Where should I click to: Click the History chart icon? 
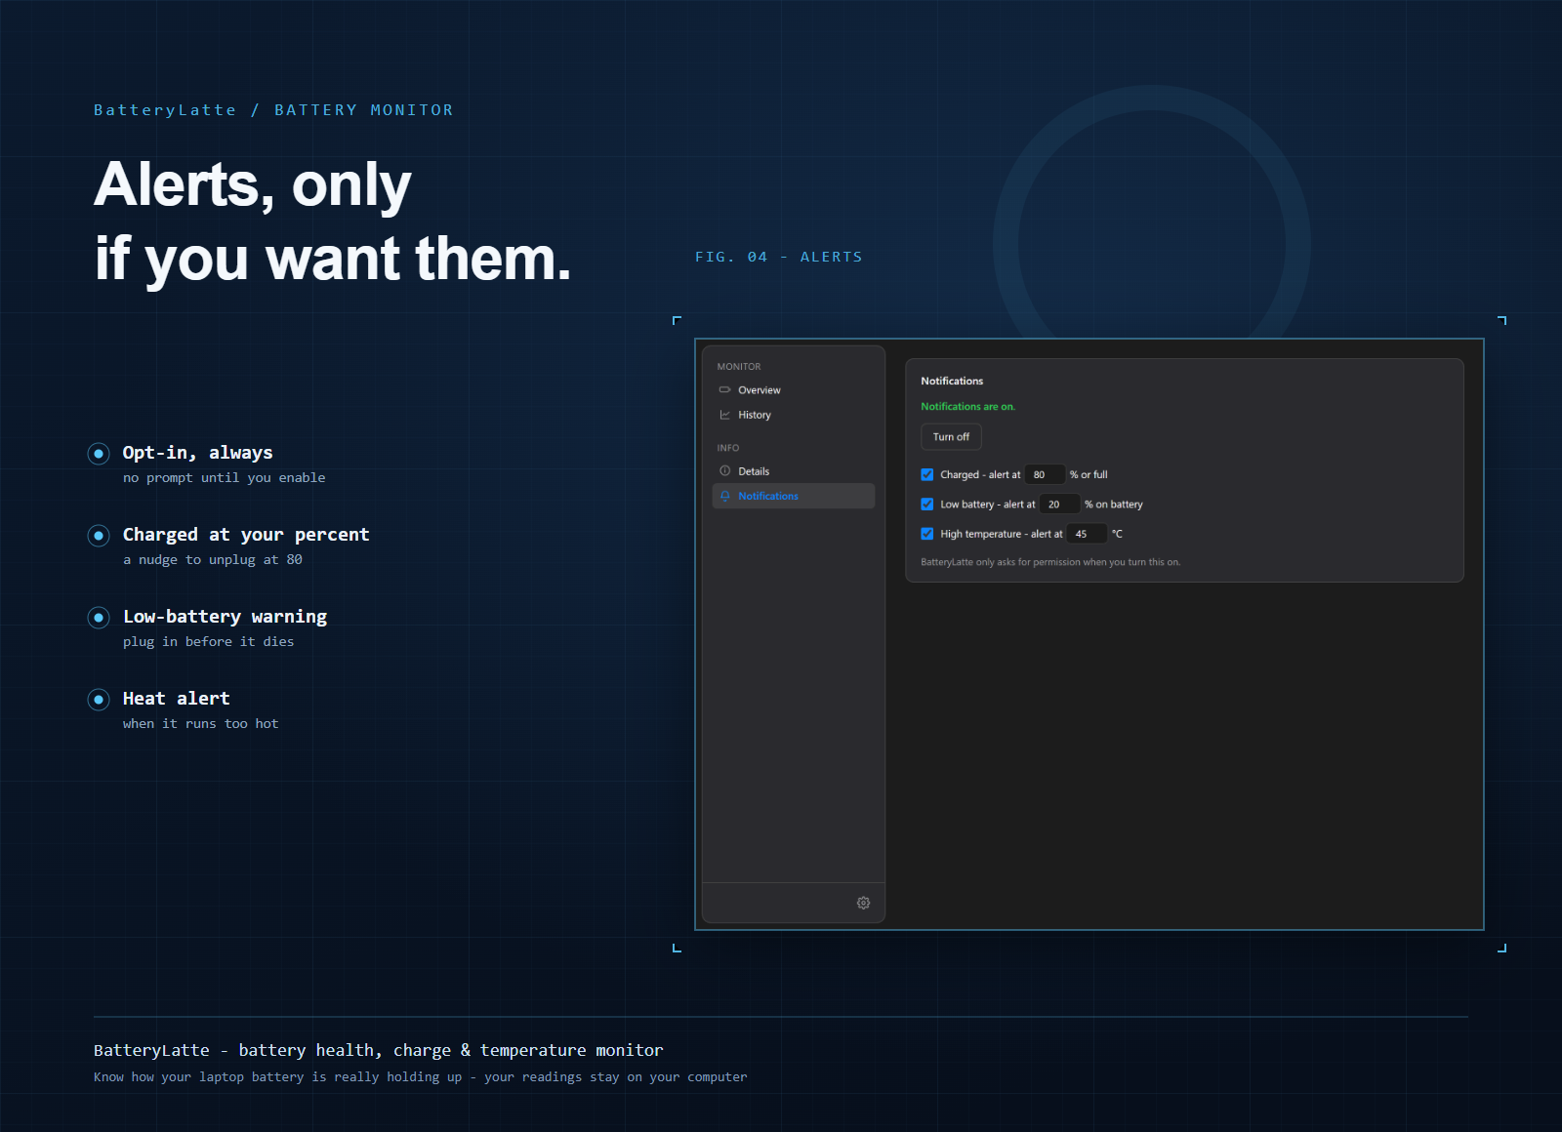(724, 415)
